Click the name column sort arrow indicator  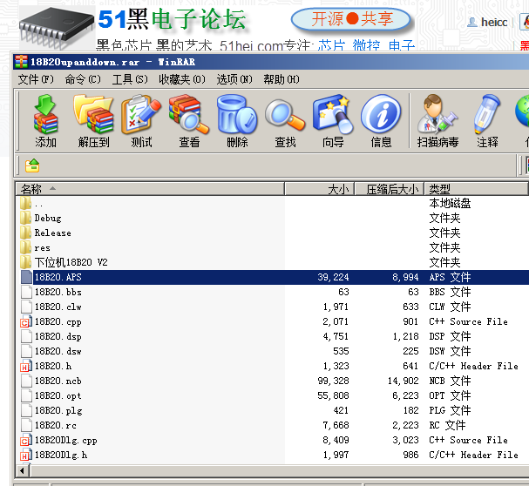pyautogui.click(x=52, y=188)
